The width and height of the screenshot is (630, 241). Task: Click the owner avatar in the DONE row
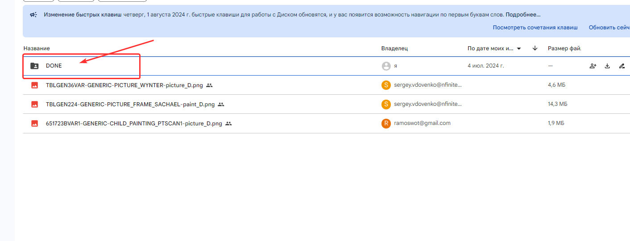(386, 66)
